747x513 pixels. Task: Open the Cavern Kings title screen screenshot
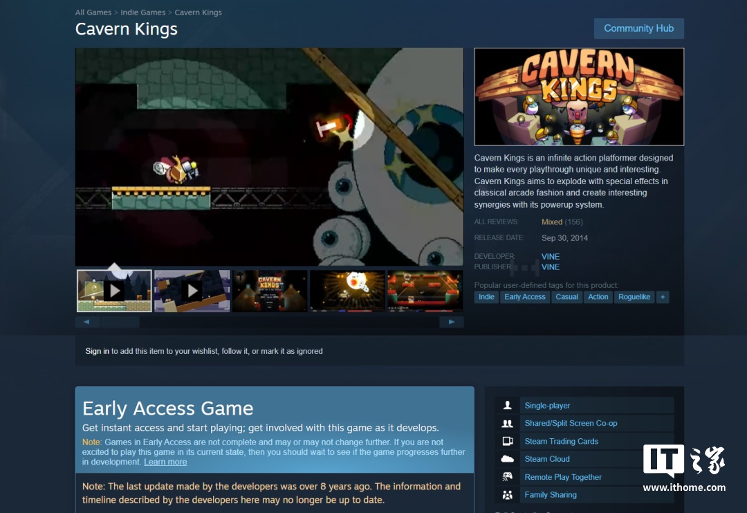[270, 291]
